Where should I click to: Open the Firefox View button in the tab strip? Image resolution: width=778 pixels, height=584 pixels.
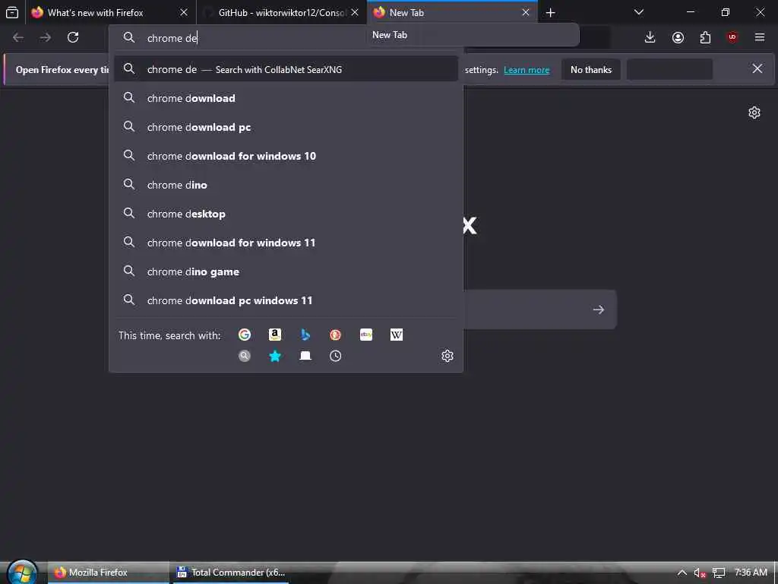pyautogui.click(x=12, y=12)
